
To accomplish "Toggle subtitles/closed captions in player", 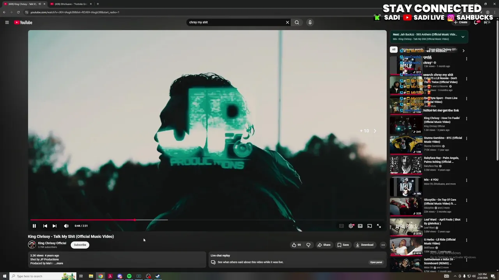I will tap(342, 226).
